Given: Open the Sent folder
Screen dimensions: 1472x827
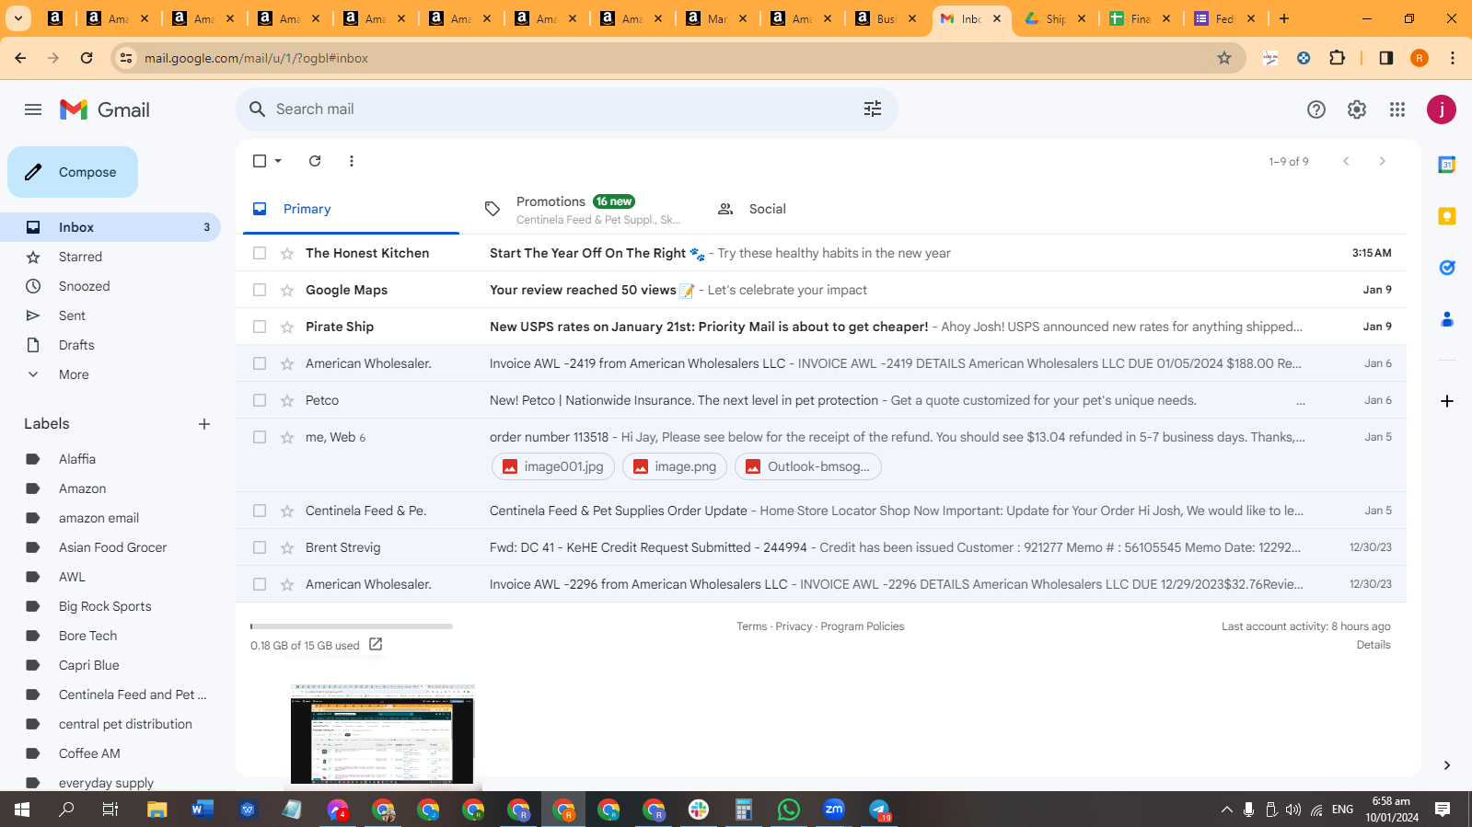Looking at the screenshot, I should pyautogui.click(x=72, y=316).
